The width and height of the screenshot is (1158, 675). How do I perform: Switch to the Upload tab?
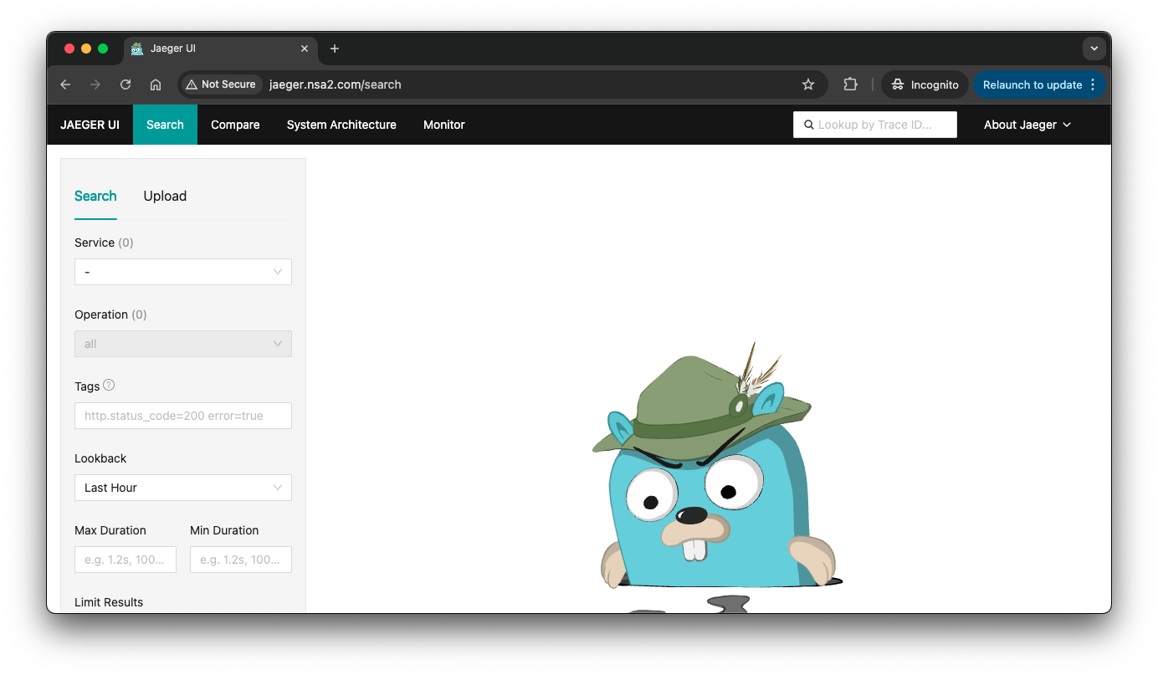pos(165,196)
